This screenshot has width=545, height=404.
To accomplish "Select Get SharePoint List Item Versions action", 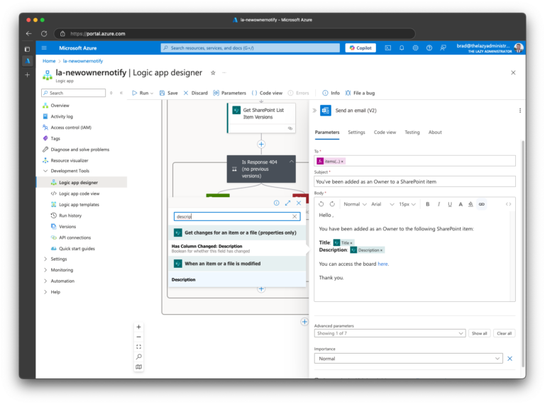I will coord(261,118).
